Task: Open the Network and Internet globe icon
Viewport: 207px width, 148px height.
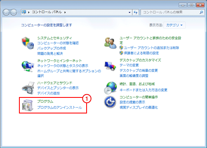Action: click(x=28, y=66)
